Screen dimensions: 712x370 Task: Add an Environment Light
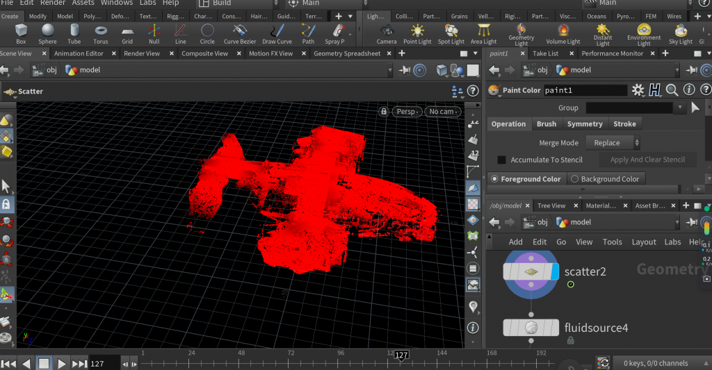click(644, 35)
